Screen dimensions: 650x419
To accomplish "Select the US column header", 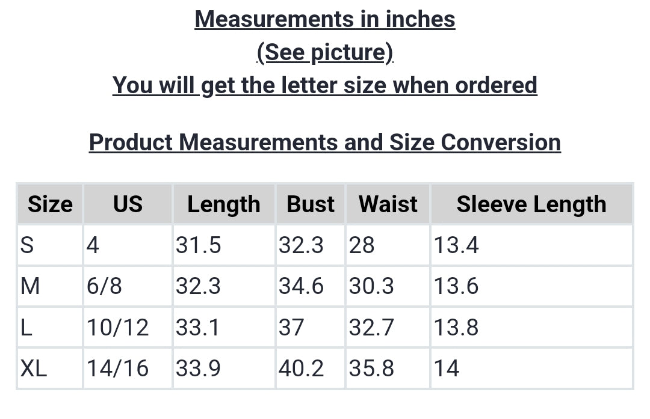I will 128,204.
